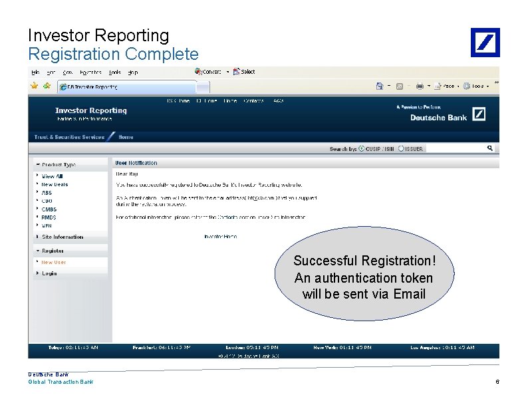Viewport: 528px width, 397px height.
Task: Click the Los Angeles time in footer
Action: point(442,348)
